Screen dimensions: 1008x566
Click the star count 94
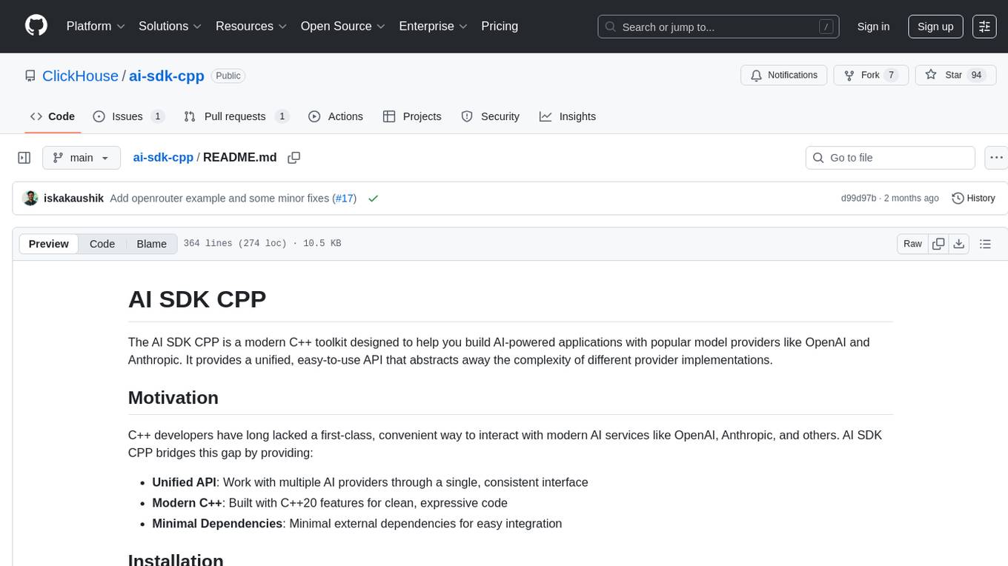click(x=976, y=75)
